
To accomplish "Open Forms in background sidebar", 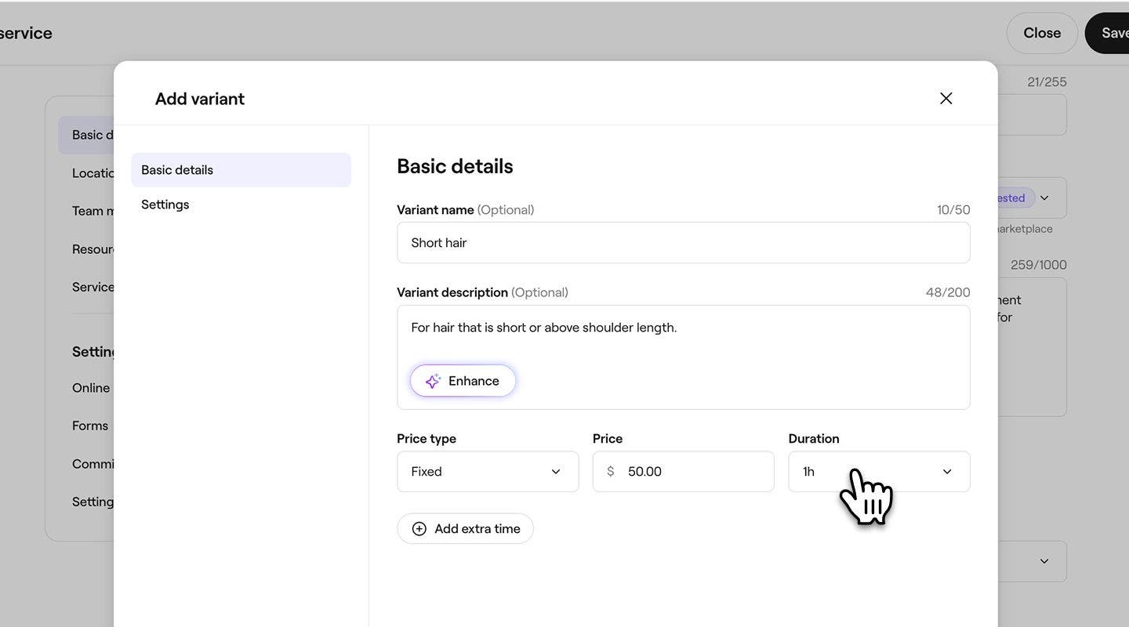I will (90, 426).
